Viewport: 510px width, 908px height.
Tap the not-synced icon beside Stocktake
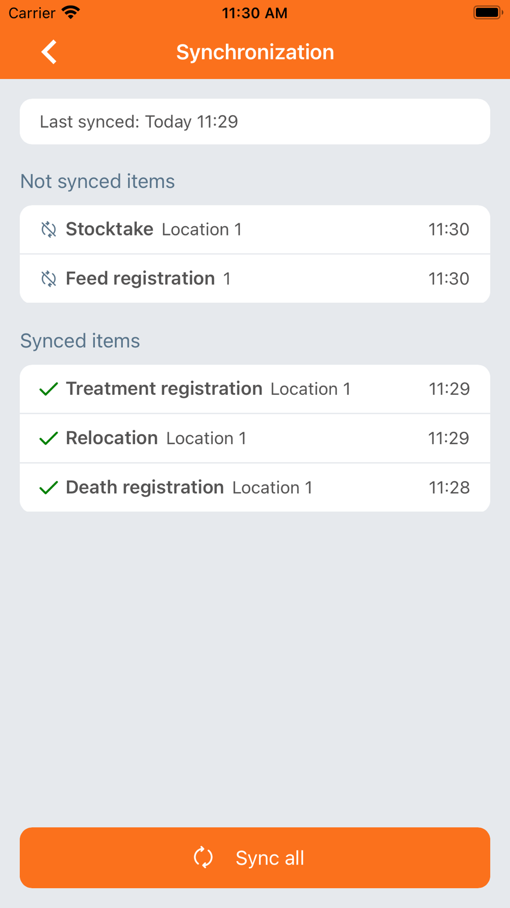[48, 230]
